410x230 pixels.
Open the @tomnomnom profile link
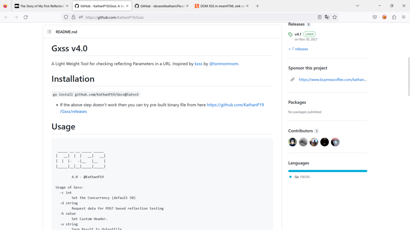pos(224,64)
